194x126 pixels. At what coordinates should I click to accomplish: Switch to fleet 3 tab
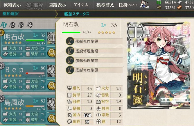[21, 25]
